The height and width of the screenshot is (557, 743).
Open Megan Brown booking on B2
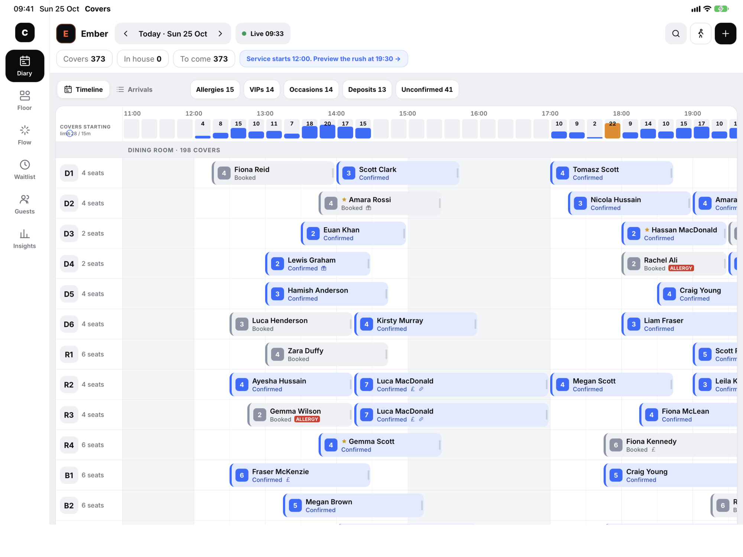(353, 505)
